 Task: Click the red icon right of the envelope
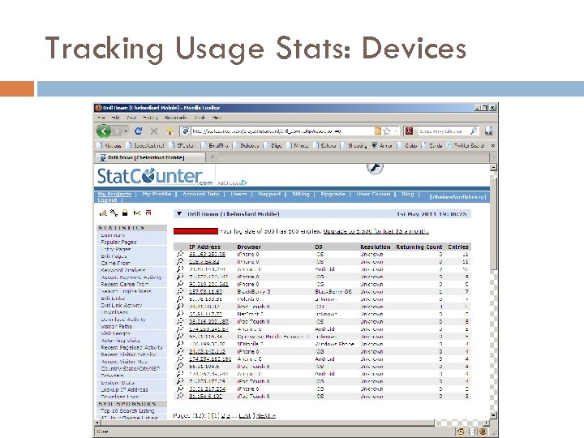point(148,213)
